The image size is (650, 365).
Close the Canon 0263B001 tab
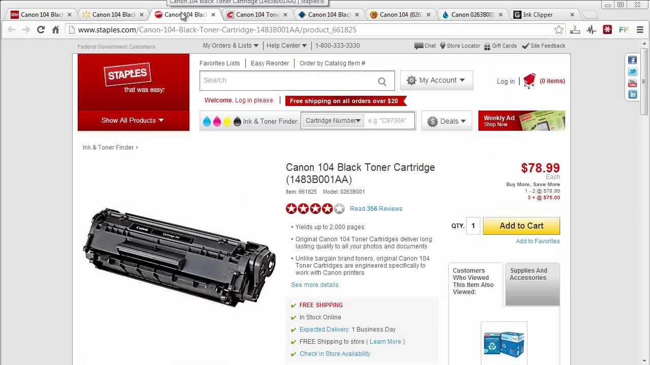(500, 15)
